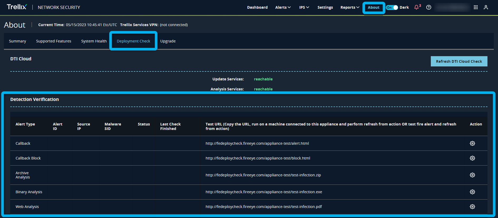The height and width of the screenshot is (218, 498).
Task: Toggle the Dark mode switch
Action: (x=392, y=7)
